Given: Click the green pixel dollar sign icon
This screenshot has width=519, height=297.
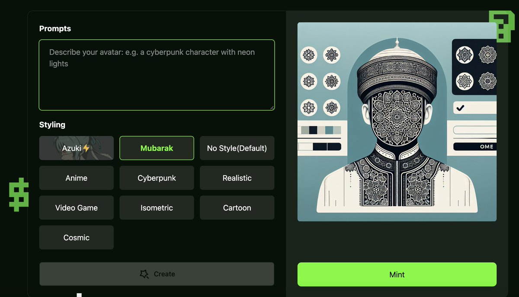Looking at the screenshot, I should point(19,195).
